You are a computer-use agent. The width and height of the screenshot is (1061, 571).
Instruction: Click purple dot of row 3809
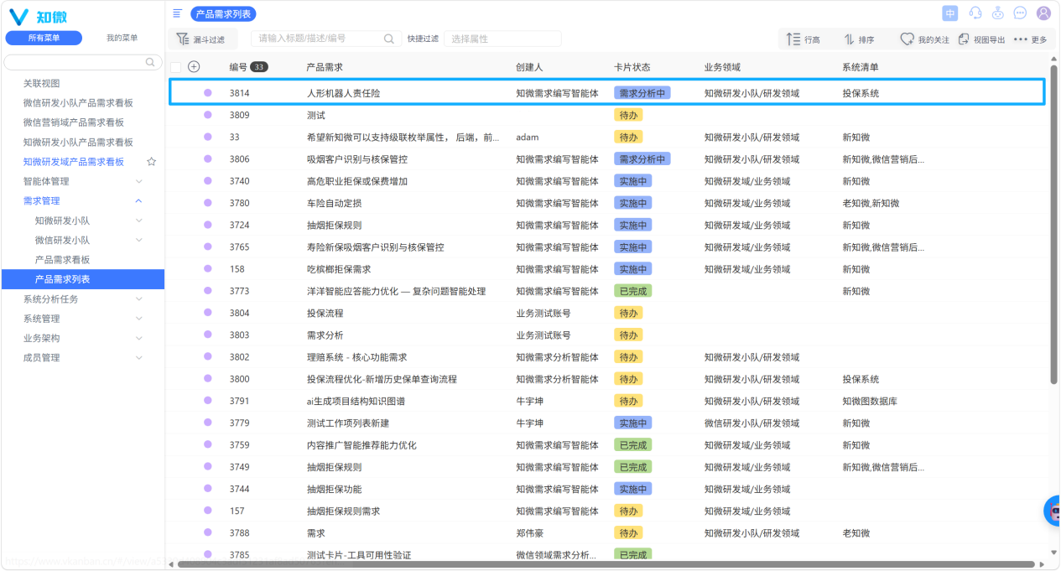[208, 115]
